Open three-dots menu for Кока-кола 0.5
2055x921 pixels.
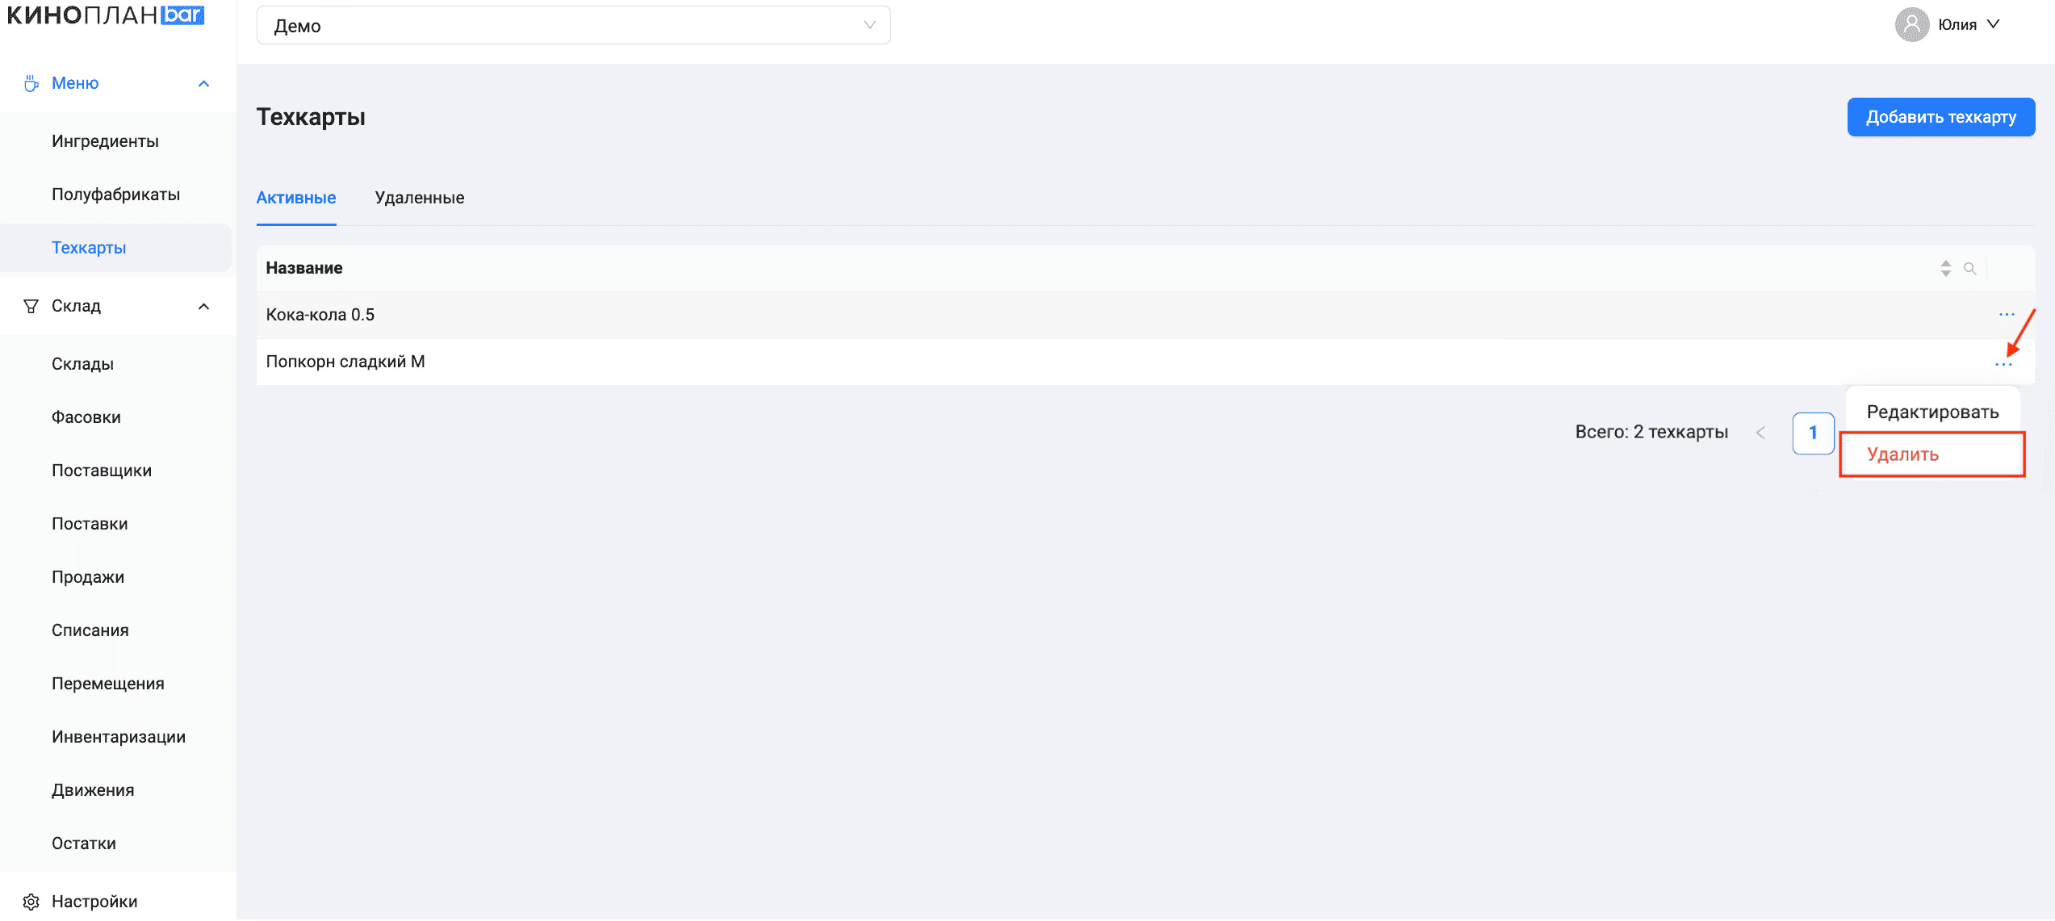(x=2007, y=315)
